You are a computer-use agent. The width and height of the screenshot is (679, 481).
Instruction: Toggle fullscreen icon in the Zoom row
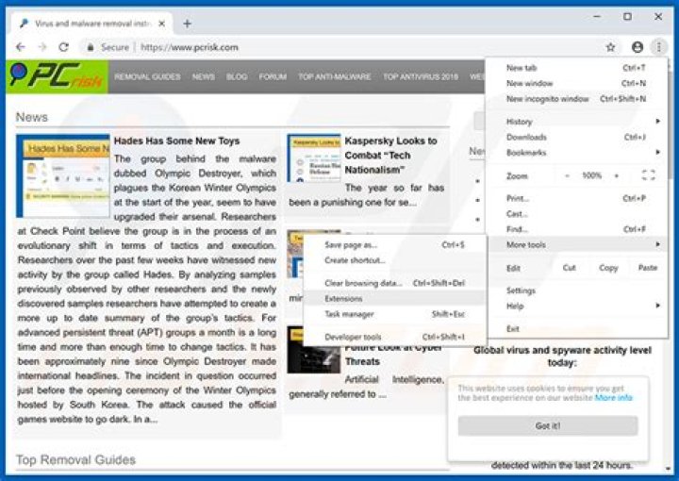click(x=648, y=175)
